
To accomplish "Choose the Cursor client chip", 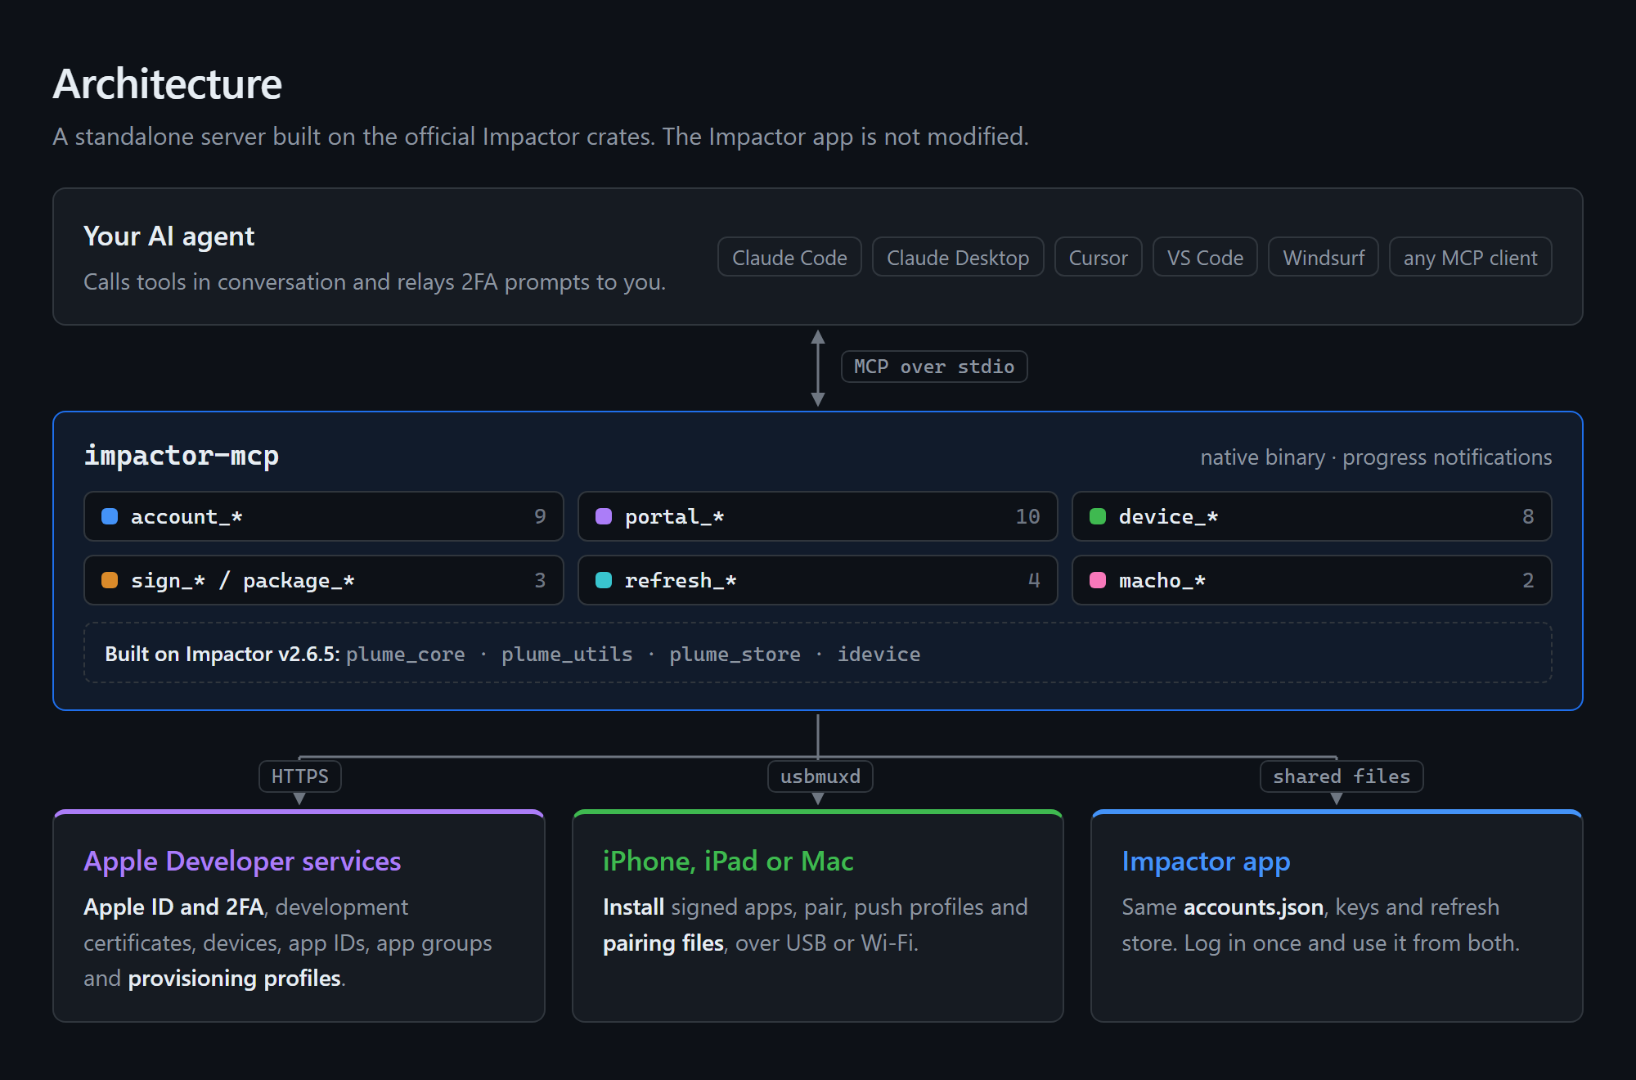I will click(x=1098, y=258).
